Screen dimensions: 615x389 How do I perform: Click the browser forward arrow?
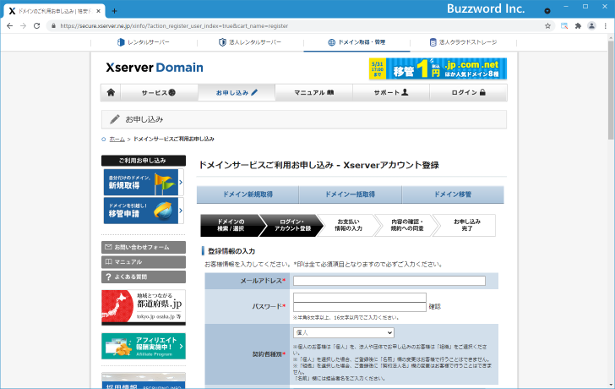23,26
